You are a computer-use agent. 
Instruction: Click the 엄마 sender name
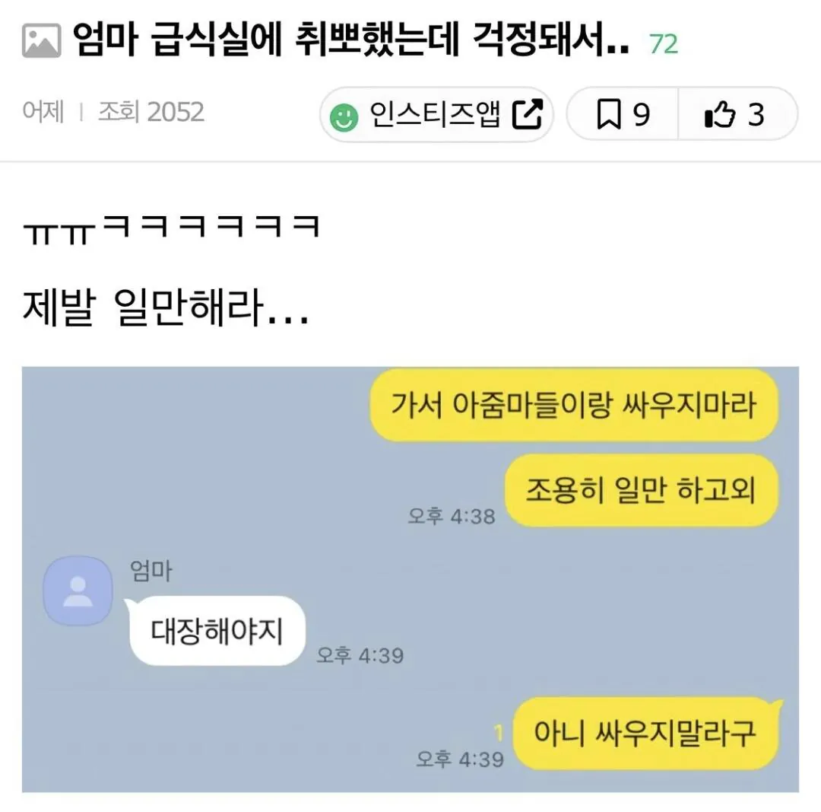151,570
